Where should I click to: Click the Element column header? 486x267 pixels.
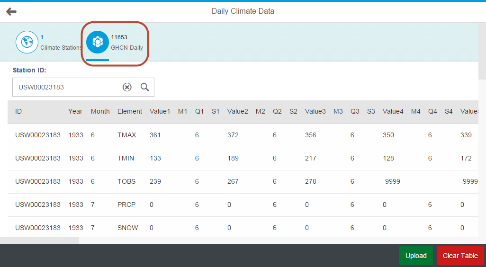[x=130, y=112]
